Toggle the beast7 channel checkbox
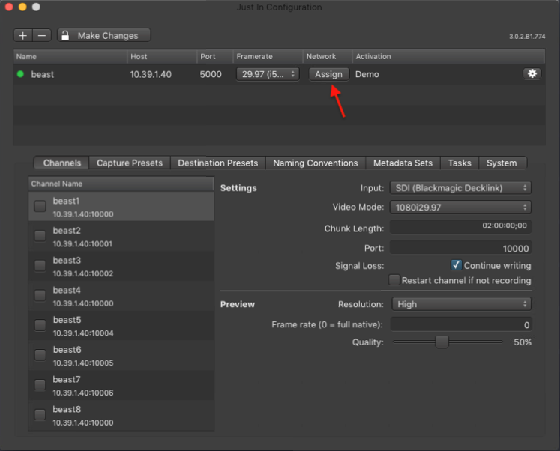The height and width of the screenshot is (451, 560). tap(40, 384)
